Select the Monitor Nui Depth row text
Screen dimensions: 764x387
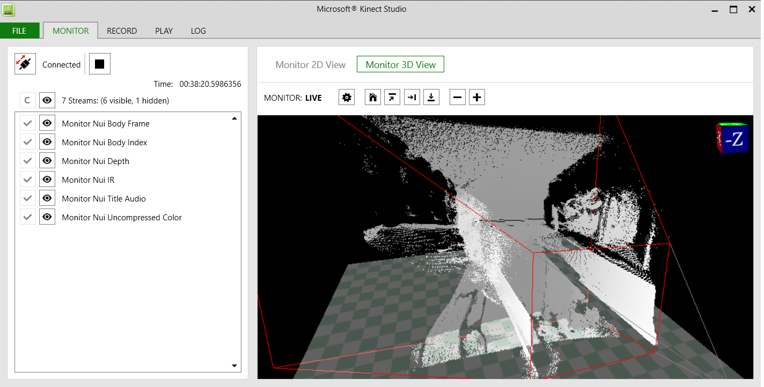tap(95, 161)
